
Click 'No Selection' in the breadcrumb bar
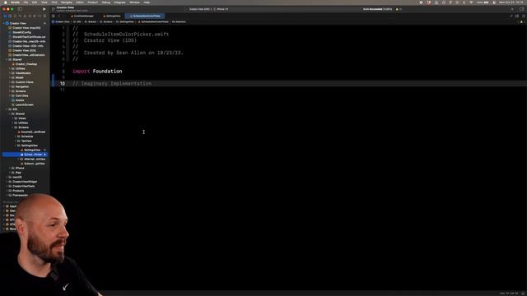point(179,22)
